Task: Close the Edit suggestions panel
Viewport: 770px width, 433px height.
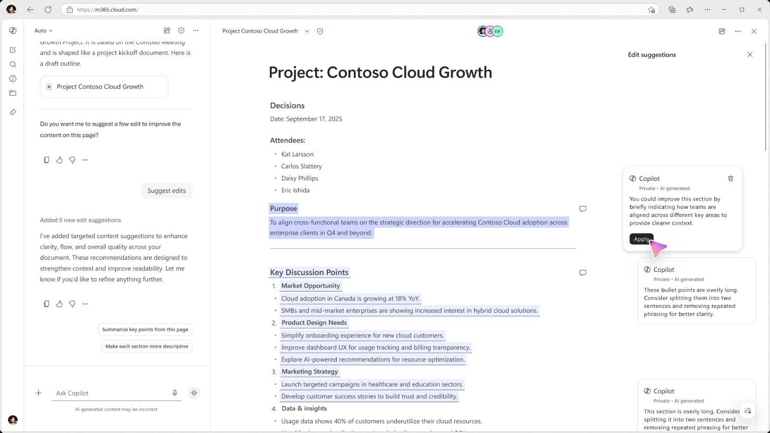Action: tap(750, 54)
